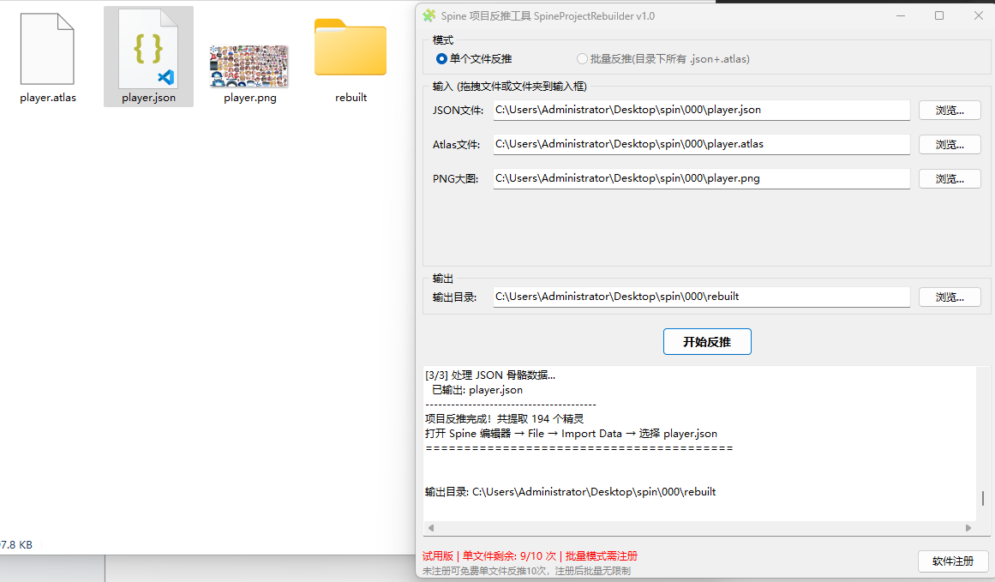Click the PNG大图 path input field
This screenshot has width=995, height=582.
[x=701, y=178]
